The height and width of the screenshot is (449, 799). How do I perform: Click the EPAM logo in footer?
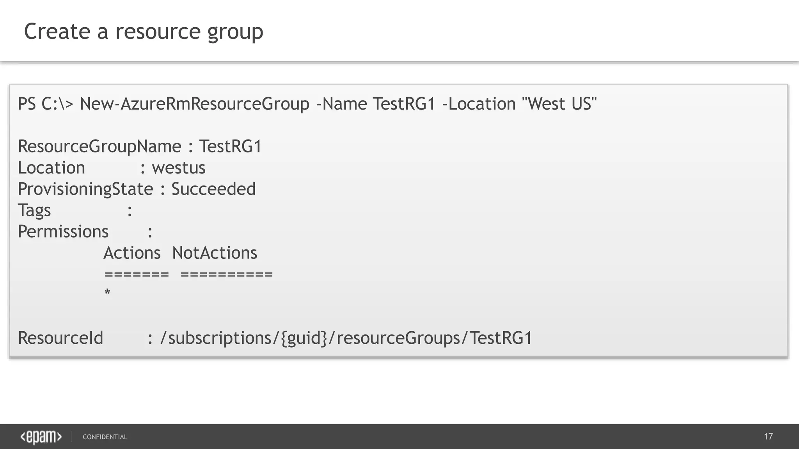pos(41,437)
